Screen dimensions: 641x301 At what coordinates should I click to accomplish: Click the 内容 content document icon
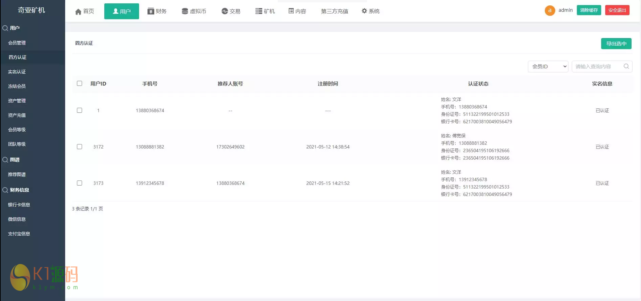click(291, 11)
